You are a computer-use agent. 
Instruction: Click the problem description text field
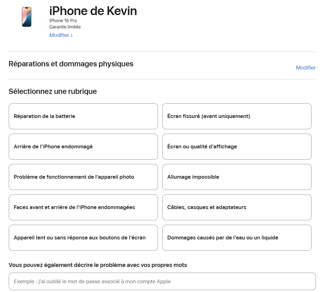point(162,281)
